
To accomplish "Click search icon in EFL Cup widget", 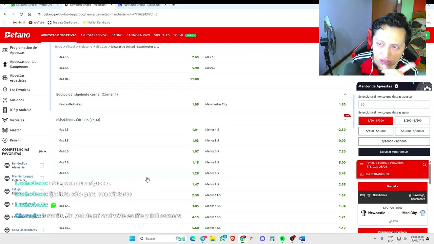I will coord(424,165).
